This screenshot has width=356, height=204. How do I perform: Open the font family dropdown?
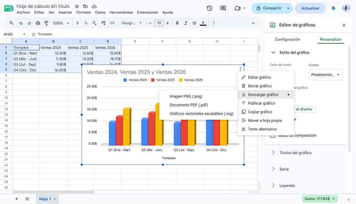pyautogui.click(x=132, y=23)
